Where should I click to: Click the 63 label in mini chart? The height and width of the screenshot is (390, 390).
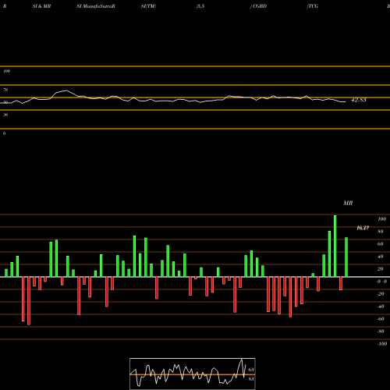[251, 370]
